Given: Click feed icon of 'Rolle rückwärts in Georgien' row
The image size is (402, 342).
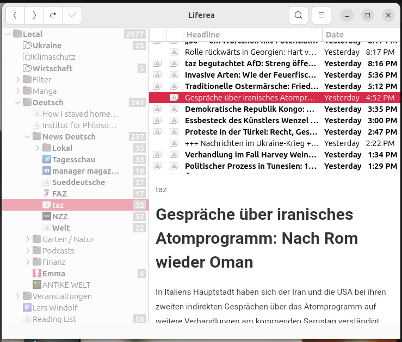Looking at the screenshot, I should coord(174,52).
